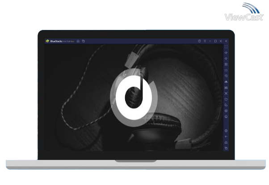Increase the emulator volume
This screenshot has height=185, width=269.
[x=226, y=53]
